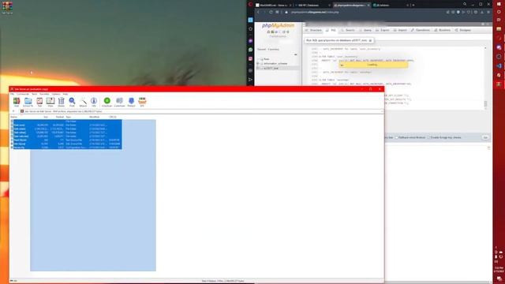Reload the phpMyAdmin page in browser
Viewport: 505px width, 284px height.
click(271, 13)
